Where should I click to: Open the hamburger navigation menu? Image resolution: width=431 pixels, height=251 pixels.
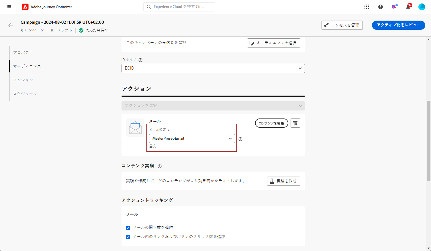point(9,7)
